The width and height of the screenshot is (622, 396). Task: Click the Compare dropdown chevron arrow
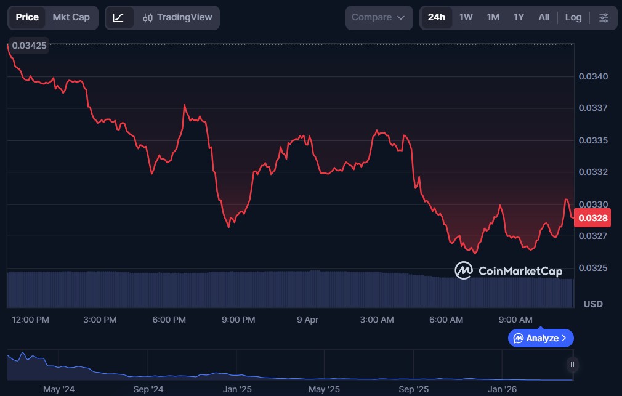(x=401, y=18)
